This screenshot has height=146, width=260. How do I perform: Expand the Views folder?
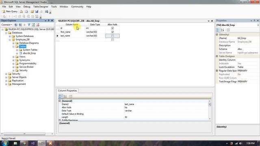click(x=13, y=57)
